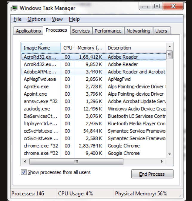
Task: Click Physical Memory: 56% status entry
Action: click(x=141, y=194)
